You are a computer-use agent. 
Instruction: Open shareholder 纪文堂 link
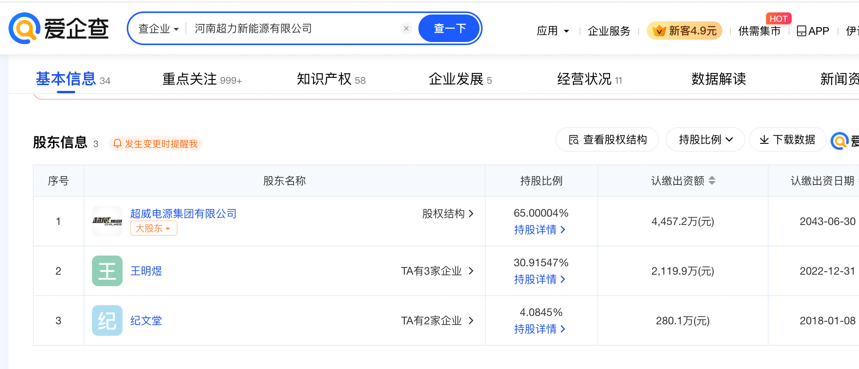[146, 320]
